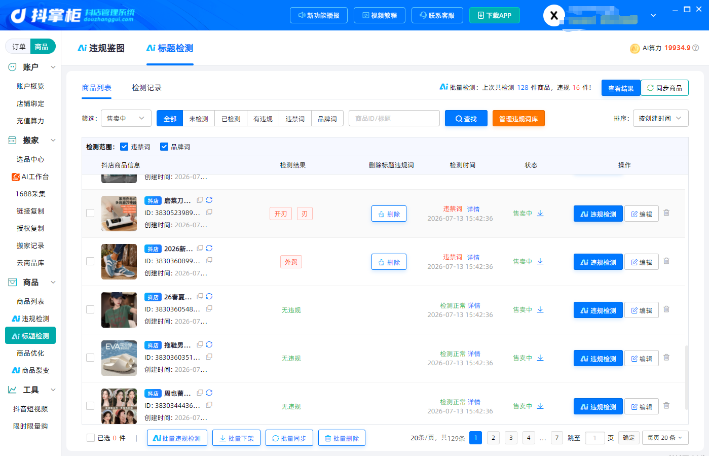
Task: Delete the 磨菜刀 product using trash icon
Action: coord(666,213)
